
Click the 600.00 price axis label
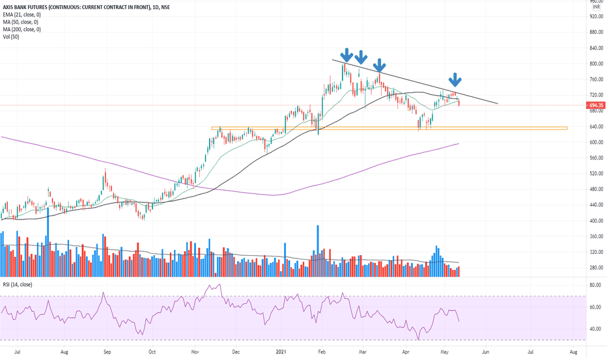click(x=597, y=142)
